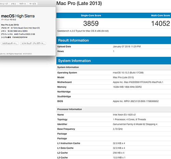
Task: Select the Intel Xeon E5-1620 v2 value
Action: pyautogui.click(x=124, y=115)
